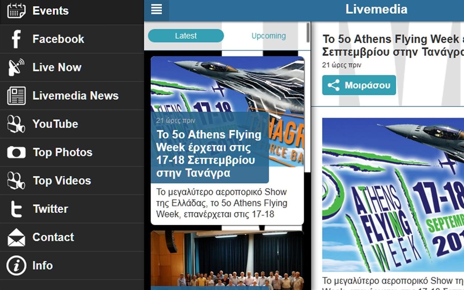Switch to the Latest tab
This screenshot has width=464, height=290.
click(x=186, y=36)
